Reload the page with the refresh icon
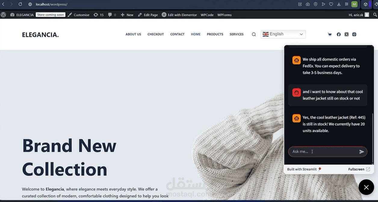The height and width of the screenshot is (202, 378). click(20, 4)
